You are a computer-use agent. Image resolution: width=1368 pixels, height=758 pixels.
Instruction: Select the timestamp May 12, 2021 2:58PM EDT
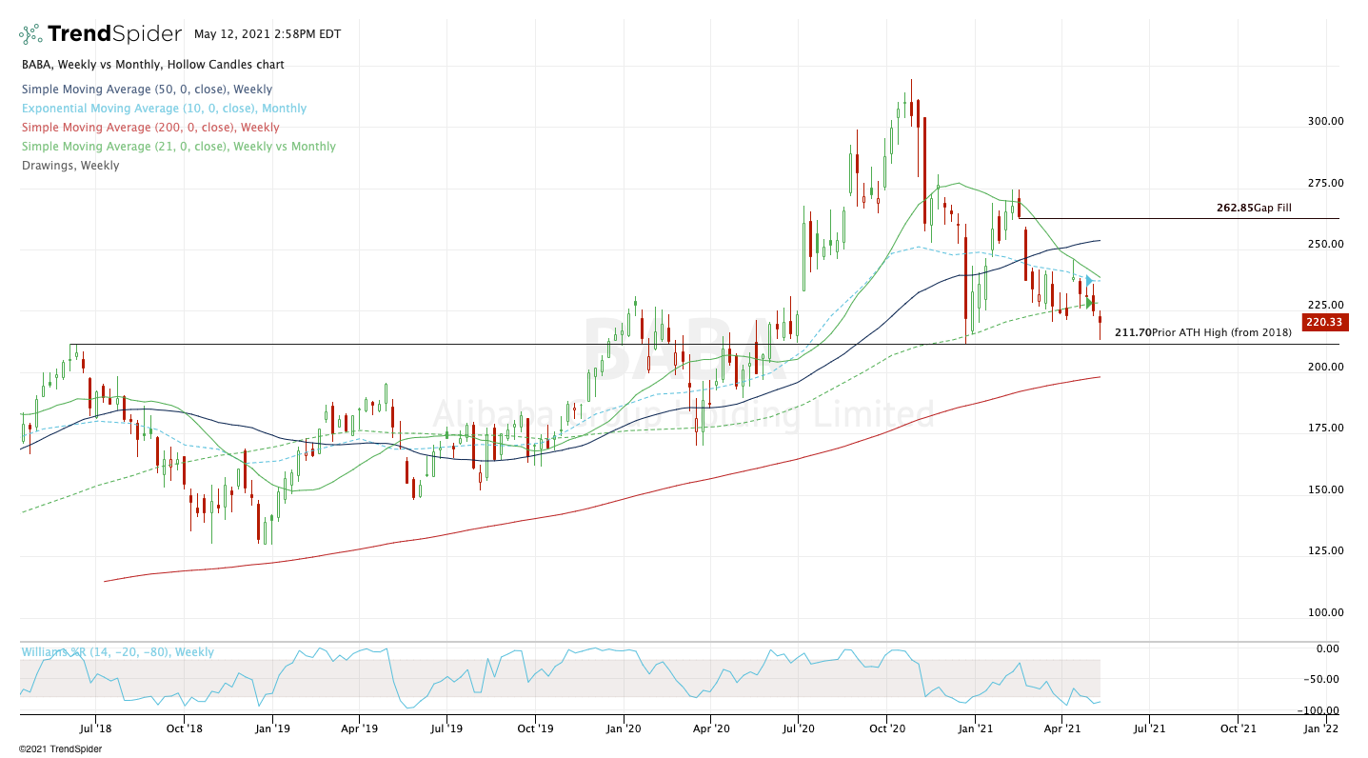[268, 34]
